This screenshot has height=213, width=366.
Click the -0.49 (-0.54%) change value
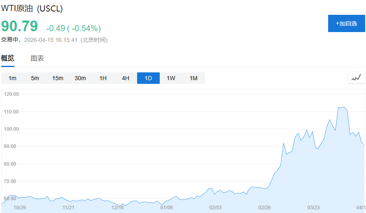(x=73, y=28)
